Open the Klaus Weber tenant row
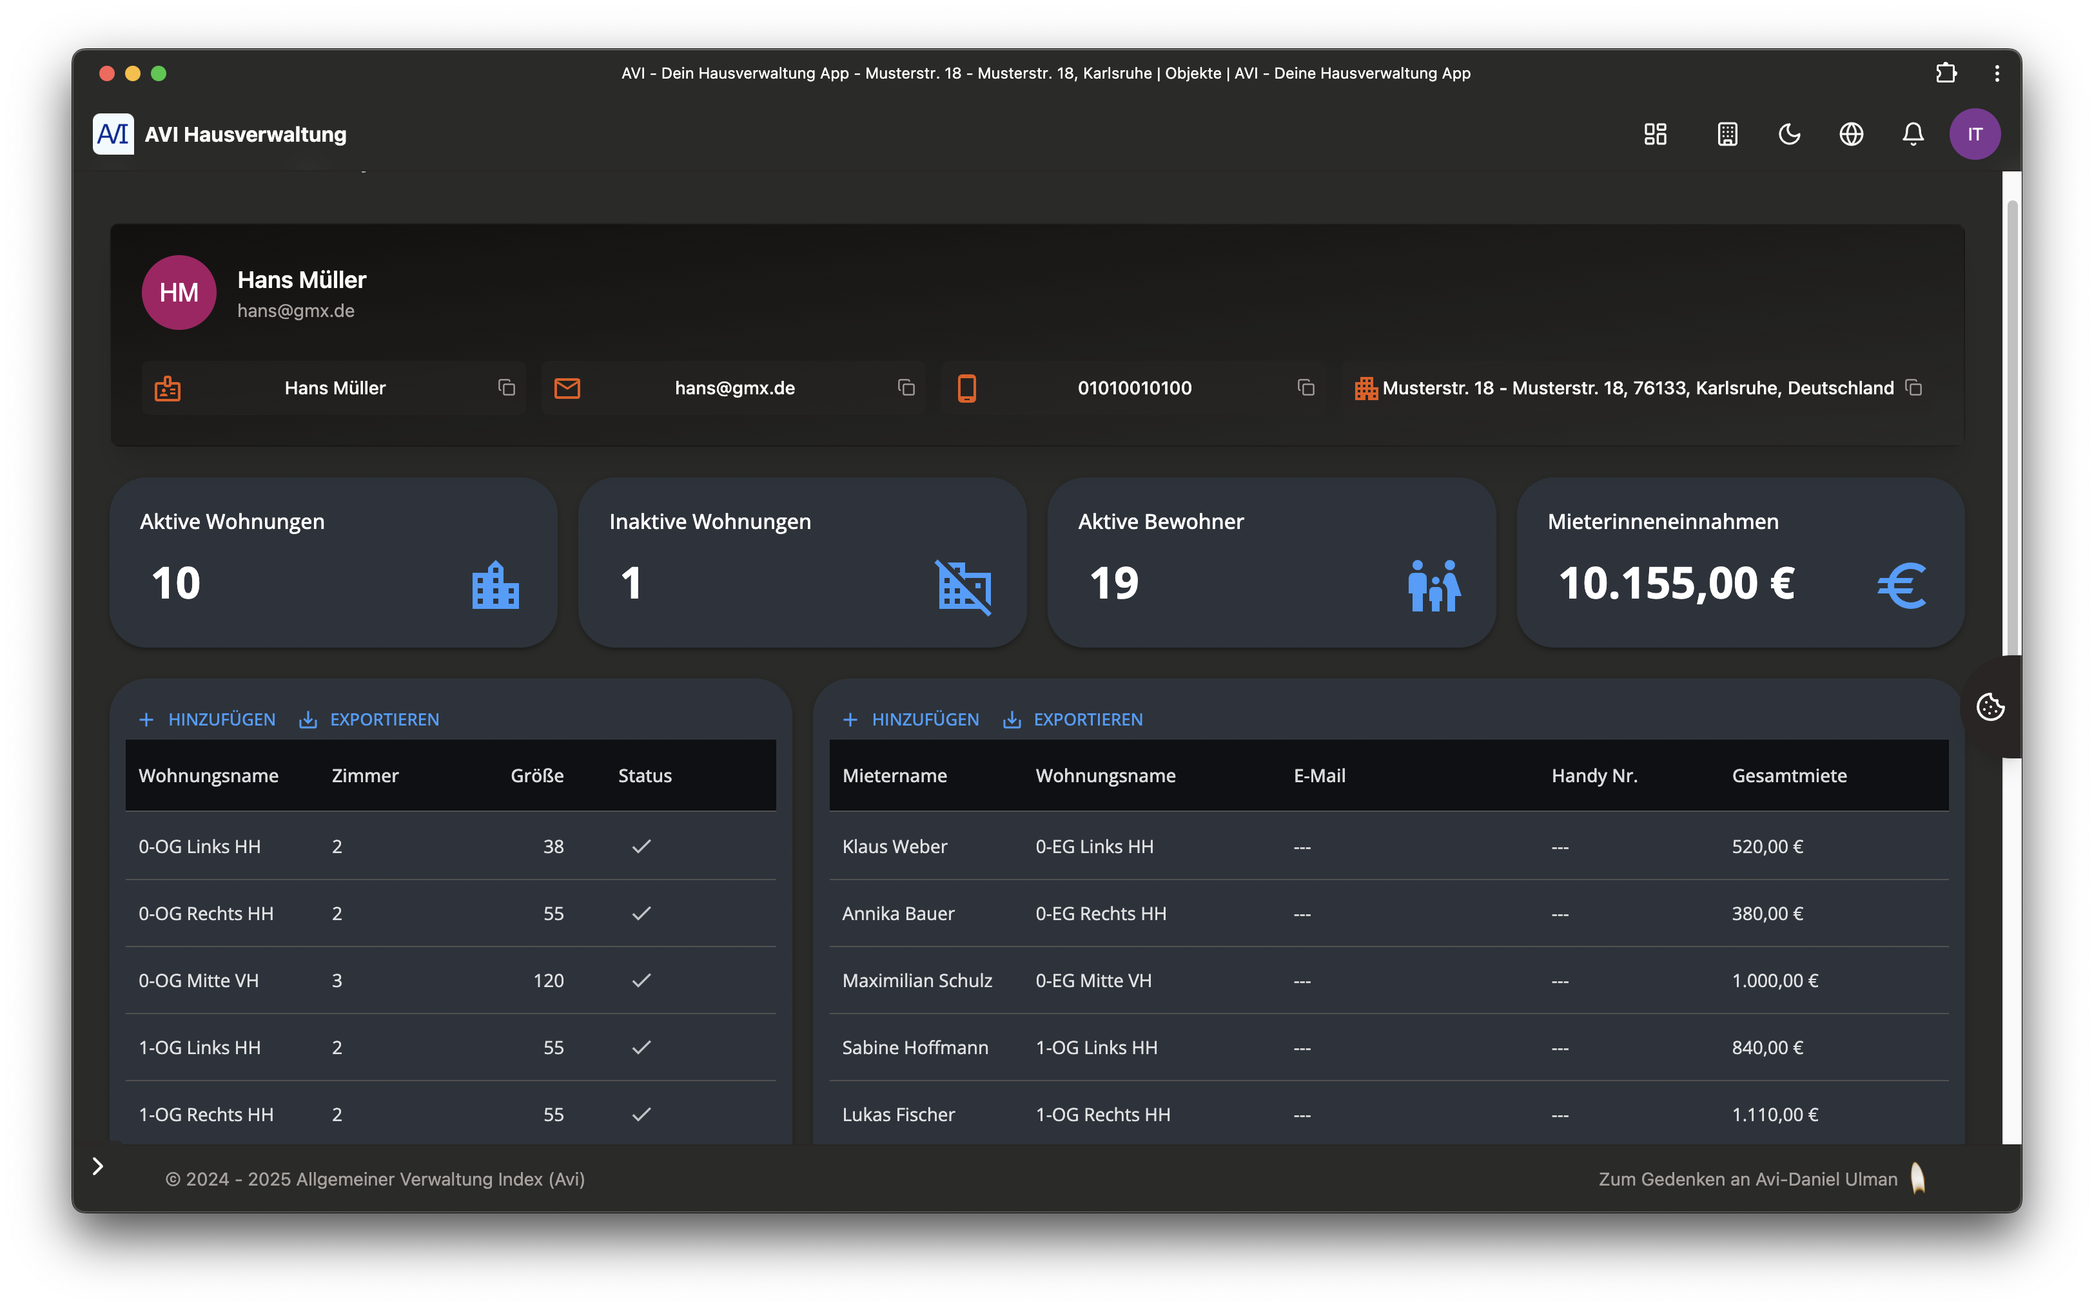2094x1308 pixels. click(x=895, y=847)
